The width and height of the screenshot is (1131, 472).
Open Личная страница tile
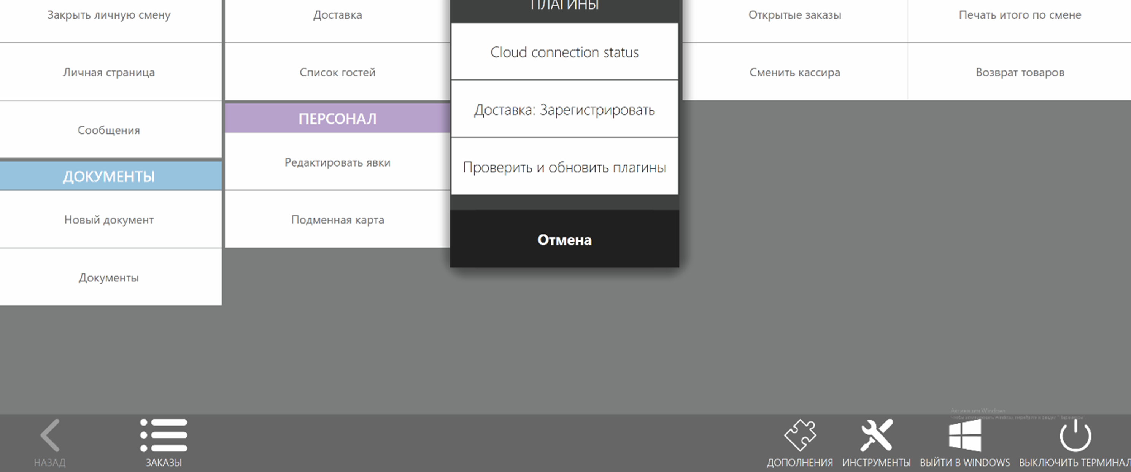pos(109,72)
